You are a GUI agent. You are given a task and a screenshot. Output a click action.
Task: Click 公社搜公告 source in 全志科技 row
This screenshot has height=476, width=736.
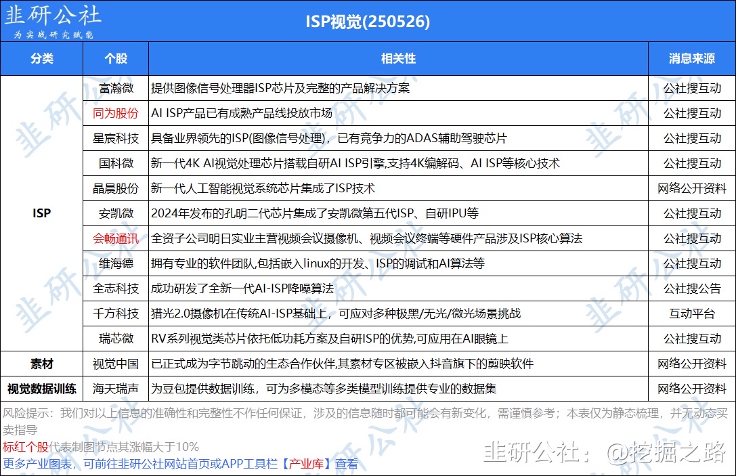click(x=692, y=288)
